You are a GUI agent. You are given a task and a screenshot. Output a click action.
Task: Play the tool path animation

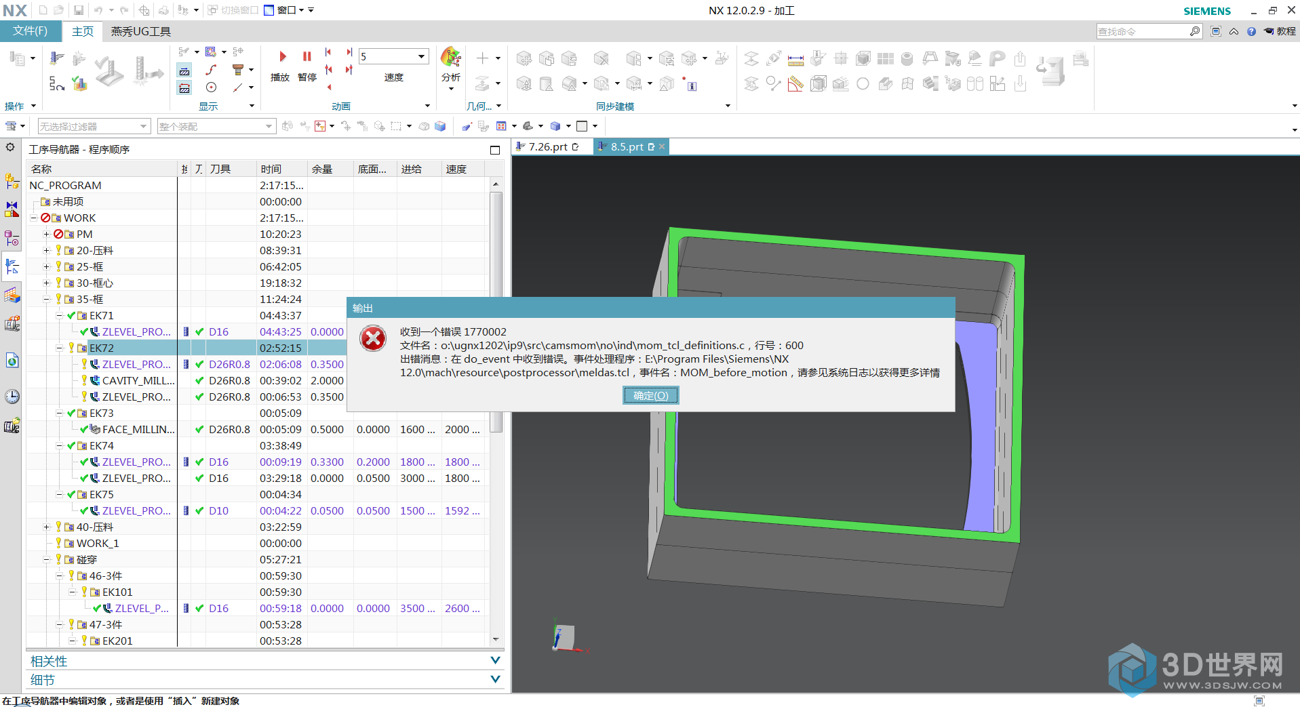281,64
